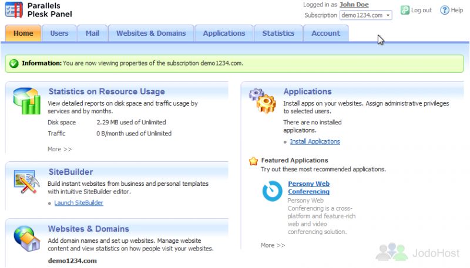Open the Persony Web Conferencing link
Viewport: 470px width, 268px height.
tap(309, 188)
